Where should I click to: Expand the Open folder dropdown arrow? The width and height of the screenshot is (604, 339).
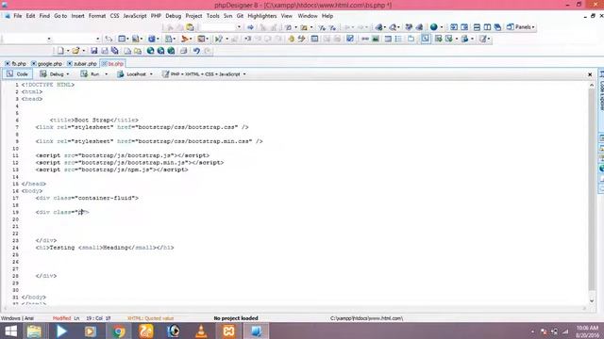pos(83,51)
